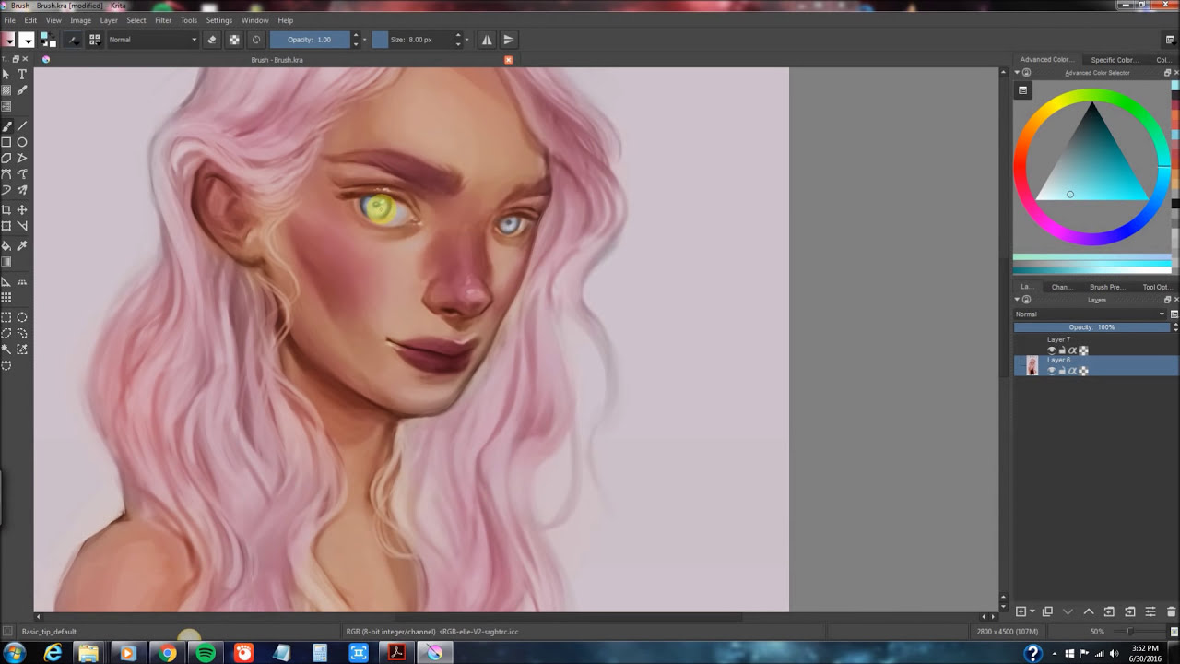Select the Multibrush tool
1180x664 pixels.
(22, 189)
